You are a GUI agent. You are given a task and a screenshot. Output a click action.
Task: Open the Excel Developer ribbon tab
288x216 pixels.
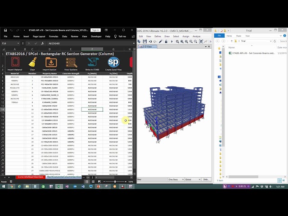(x=96, y=36)
